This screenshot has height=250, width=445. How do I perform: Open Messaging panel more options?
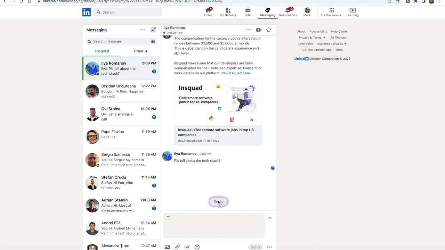point(142,30)
